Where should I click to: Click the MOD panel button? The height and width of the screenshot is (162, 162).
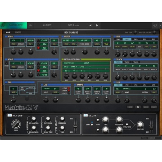coord(146,107)
